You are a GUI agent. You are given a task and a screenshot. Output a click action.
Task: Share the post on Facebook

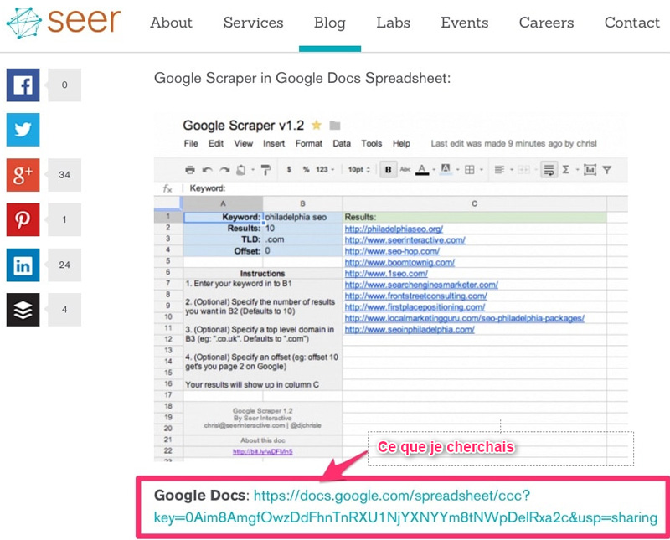click(23, 85)
